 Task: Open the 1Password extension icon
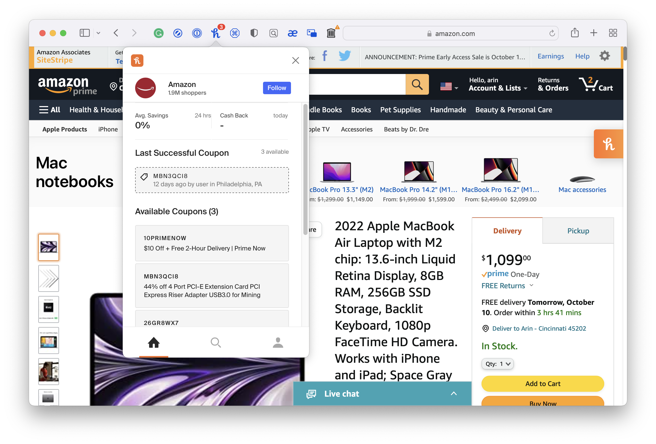pos(197,33)
